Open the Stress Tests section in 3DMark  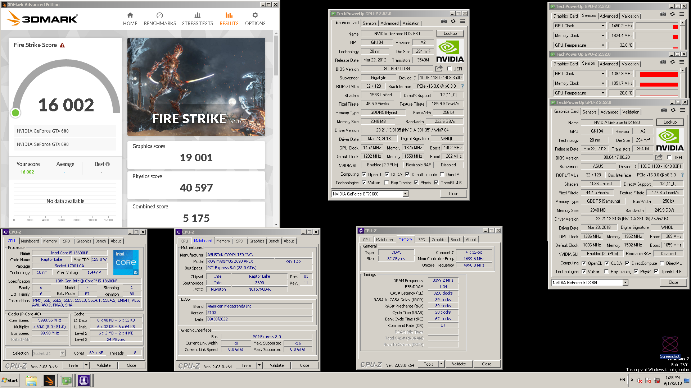coord(197,19)
